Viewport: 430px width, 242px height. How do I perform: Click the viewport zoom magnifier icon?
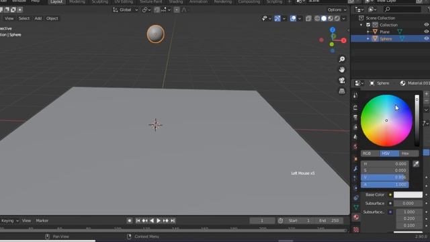[x=342, y=59]
